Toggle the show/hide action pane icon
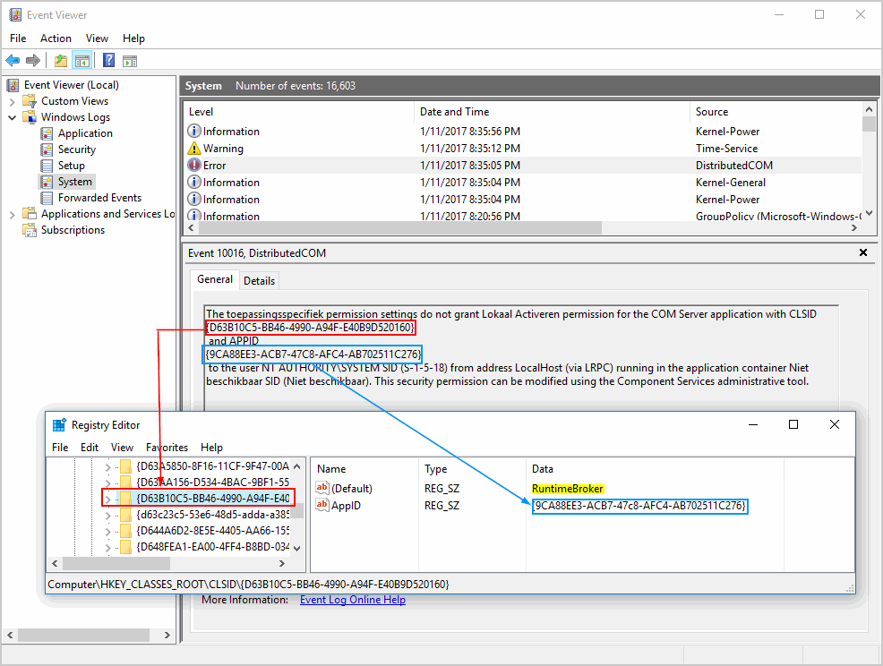 pyautogui.click(x=130, y=61)
